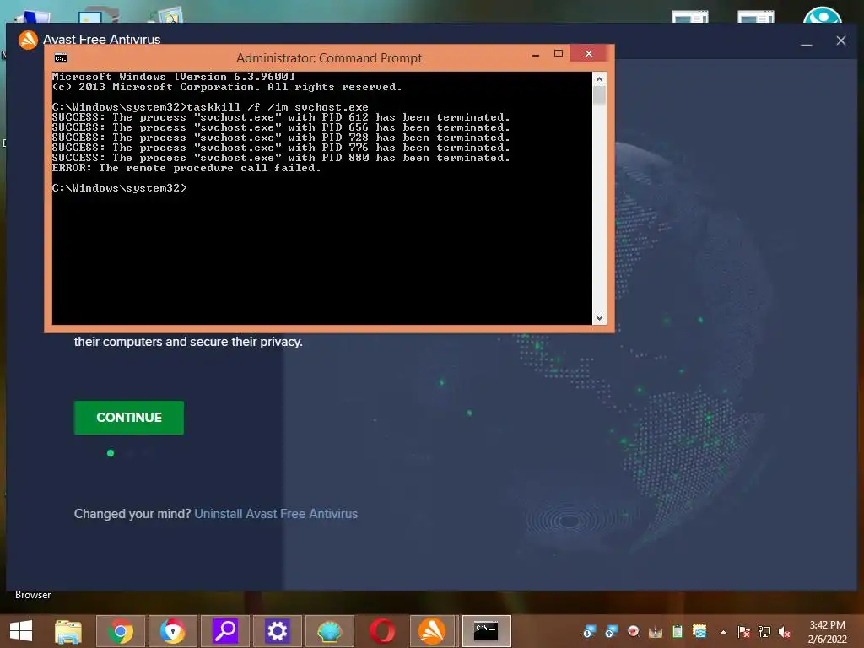This screenshot has width=864, height=648.
Task: Open Avast Secure Browser taskbar icon
Action: pos(172,631)
